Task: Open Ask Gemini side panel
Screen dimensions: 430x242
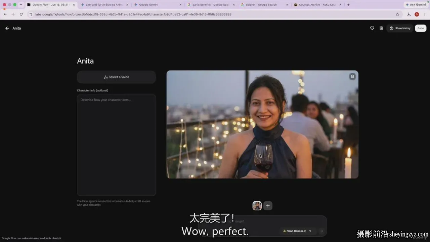Action: click(416, 5)
